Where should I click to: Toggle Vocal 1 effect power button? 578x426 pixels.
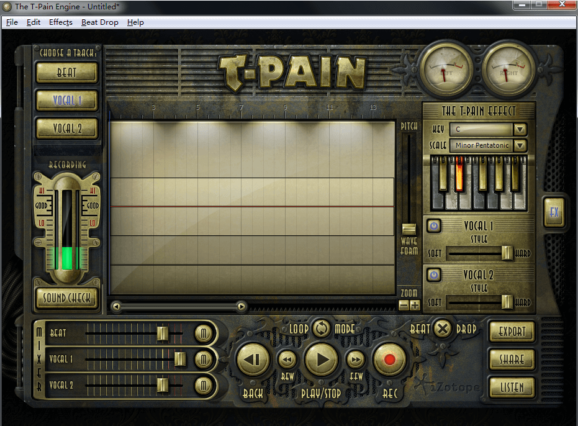pos(433,225)
